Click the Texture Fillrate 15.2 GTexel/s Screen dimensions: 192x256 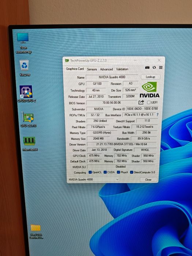click(x=145, y=127)
